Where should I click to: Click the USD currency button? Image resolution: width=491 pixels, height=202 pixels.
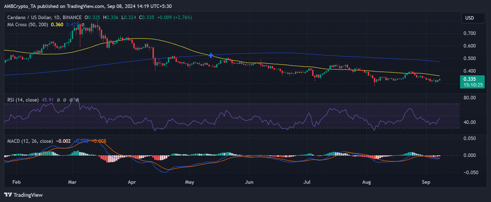click(473, 18)
